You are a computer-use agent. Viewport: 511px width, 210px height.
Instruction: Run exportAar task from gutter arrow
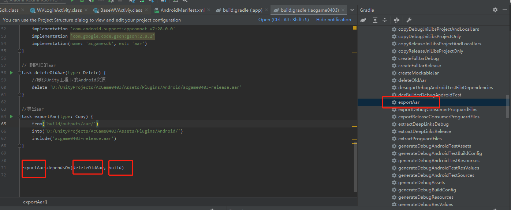click(x=11, y=117)
